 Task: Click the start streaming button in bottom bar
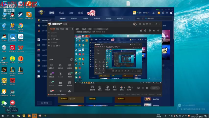(x=155, y=88)
